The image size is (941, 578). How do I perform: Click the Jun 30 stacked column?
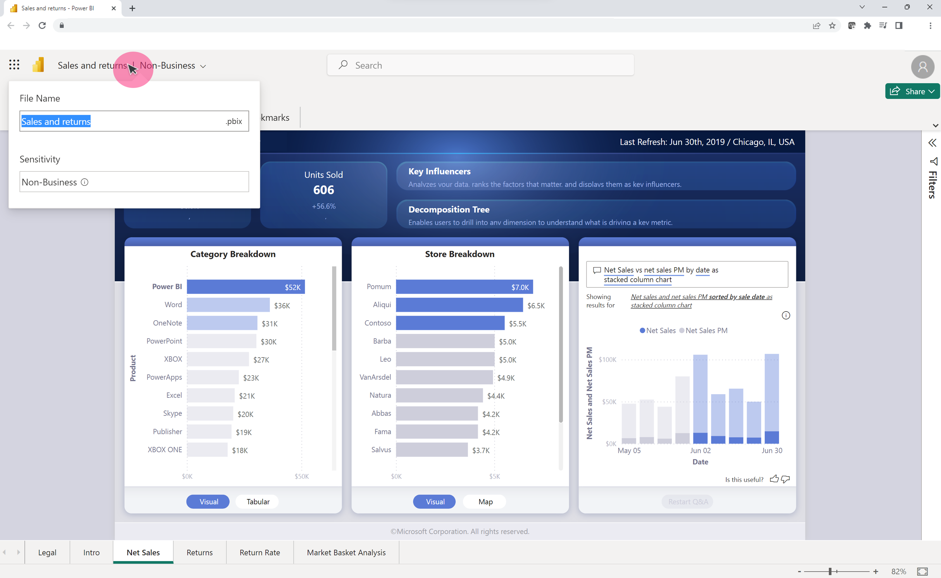771,399
